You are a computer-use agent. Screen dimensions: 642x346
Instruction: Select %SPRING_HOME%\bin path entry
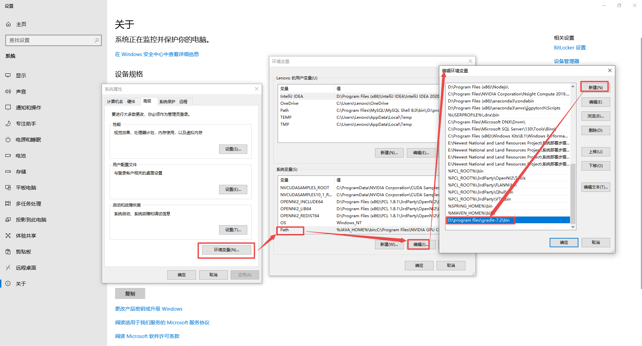(x=508, y=206)
